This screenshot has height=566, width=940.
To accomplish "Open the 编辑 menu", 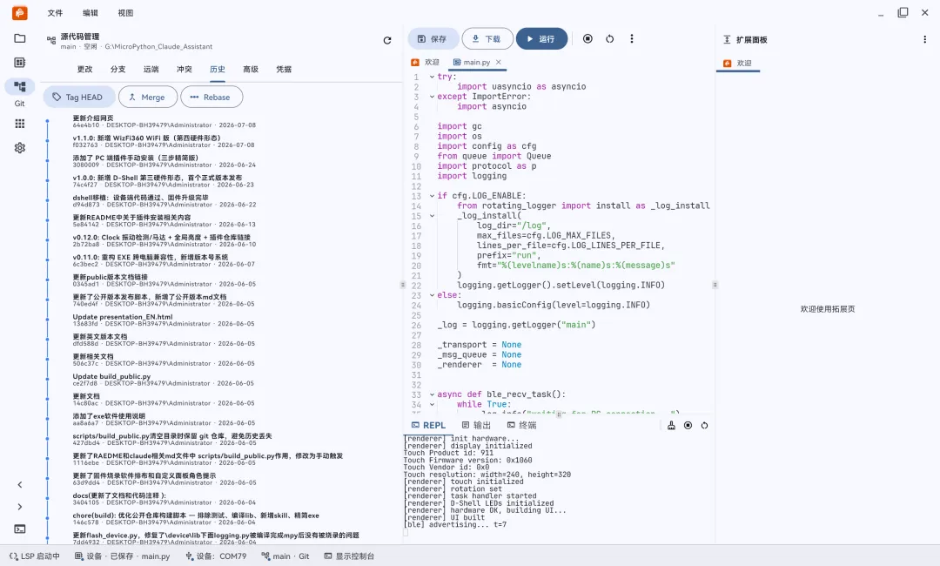I will [x=91, y=12].
